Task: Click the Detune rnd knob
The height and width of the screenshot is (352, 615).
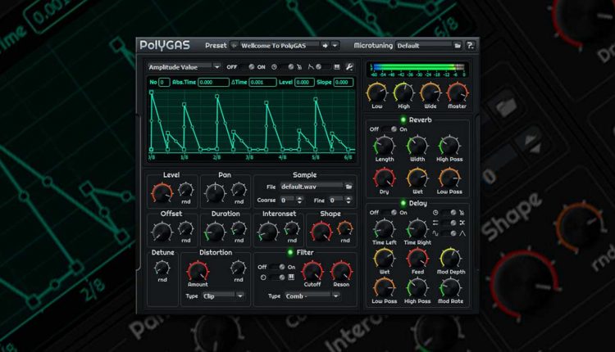Action: (162, 268)
